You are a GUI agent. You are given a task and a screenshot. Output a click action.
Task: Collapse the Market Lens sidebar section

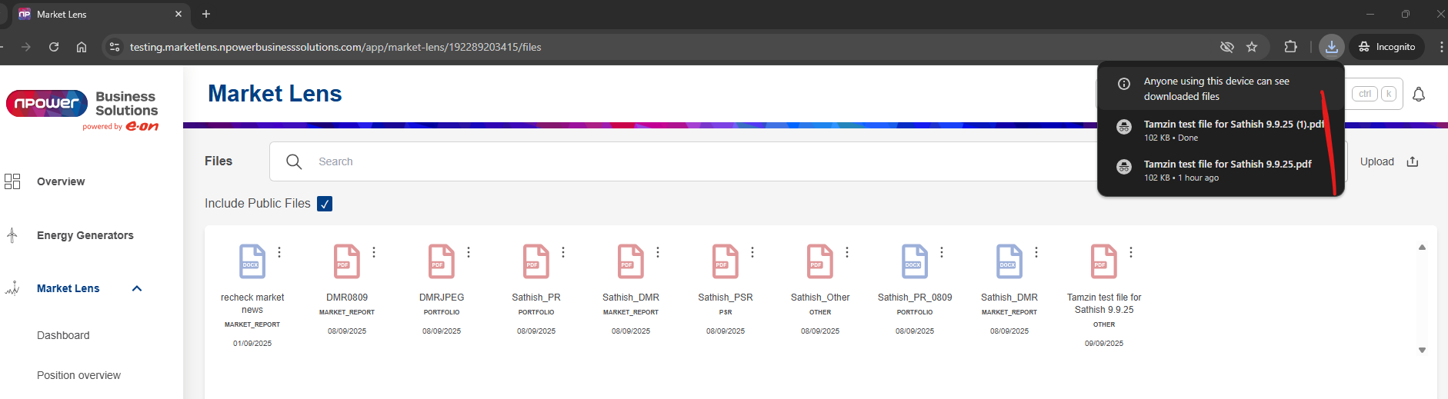click(x=137, y=288)
